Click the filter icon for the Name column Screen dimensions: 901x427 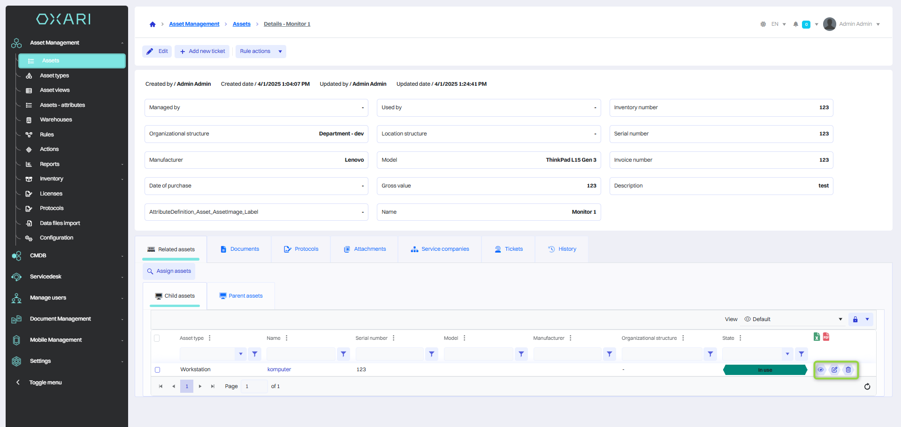pos(344,354)
